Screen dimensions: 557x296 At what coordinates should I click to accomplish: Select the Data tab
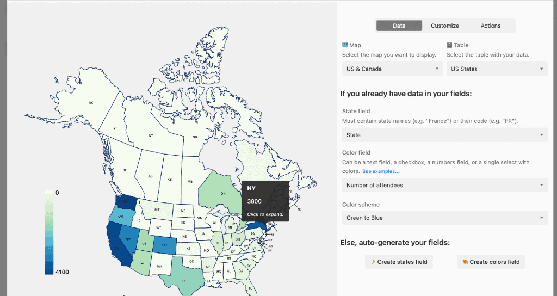[x=399, y=26]
